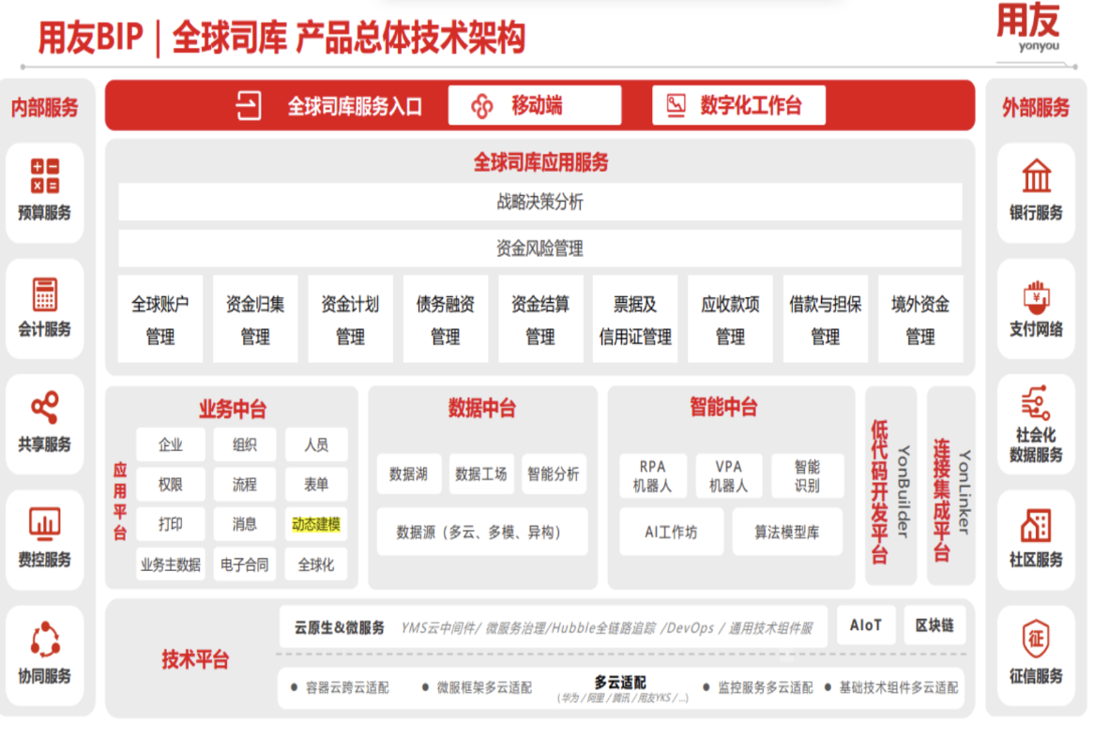
Task: Select 智能分析 in 数据中台
Action: [554, 474]
